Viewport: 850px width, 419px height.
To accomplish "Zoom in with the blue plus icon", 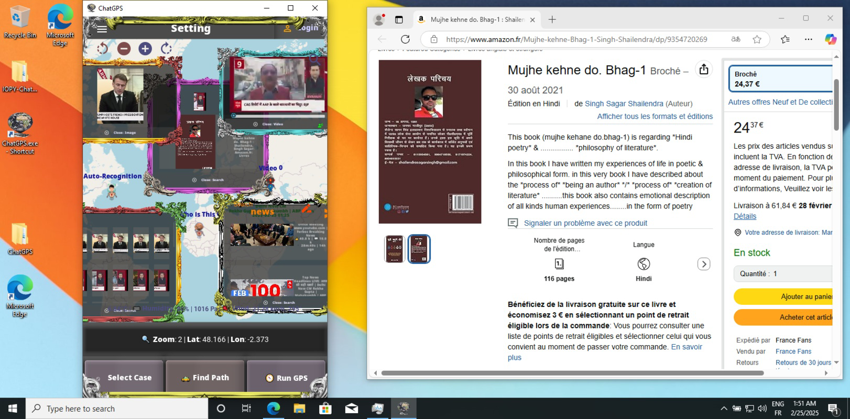I will click(145, 49).
